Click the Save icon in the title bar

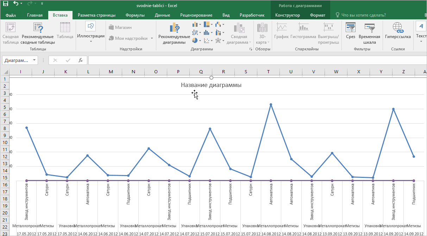(6, 4)
